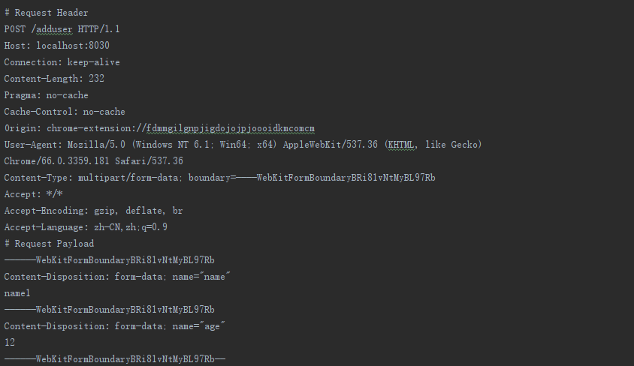Click the Accept-Encoding header line

94,211
